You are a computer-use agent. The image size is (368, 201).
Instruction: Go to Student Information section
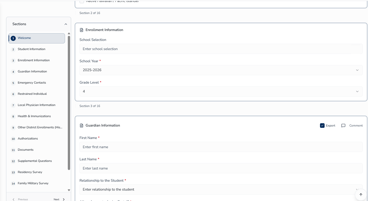[37, 49]
